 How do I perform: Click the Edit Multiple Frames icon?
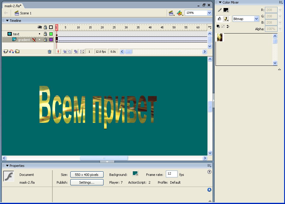[x=76, y=52]
